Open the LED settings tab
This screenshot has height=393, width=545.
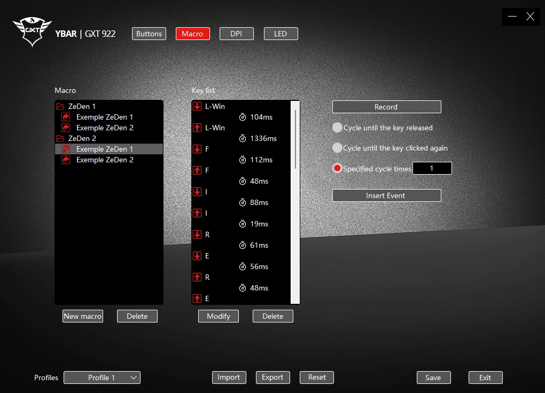coord(281,33)
